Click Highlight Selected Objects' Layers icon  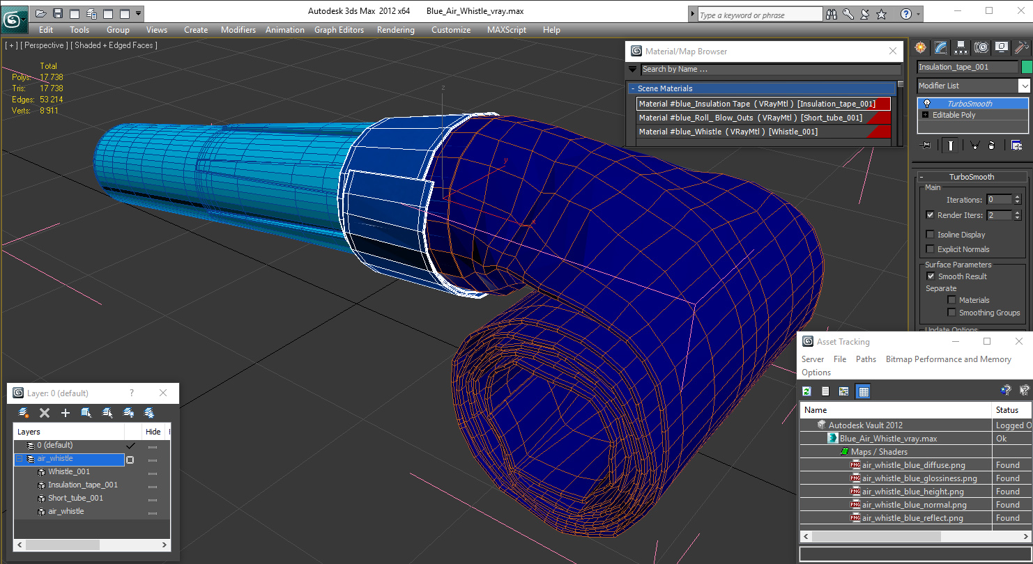point(107,413)
